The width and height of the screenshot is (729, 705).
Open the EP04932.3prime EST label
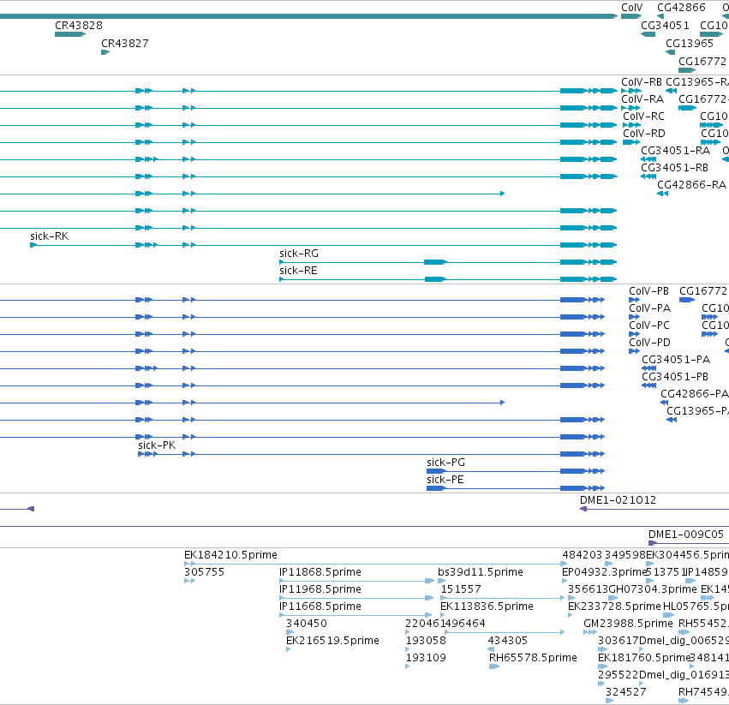click(x=603, y=572)
